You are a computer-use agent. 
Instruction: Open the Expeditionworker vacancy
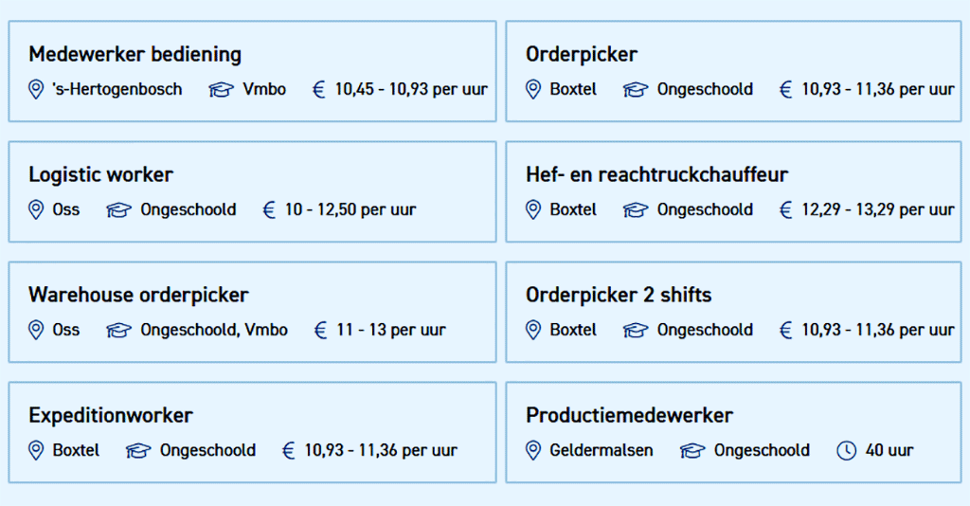click(111, 416)
